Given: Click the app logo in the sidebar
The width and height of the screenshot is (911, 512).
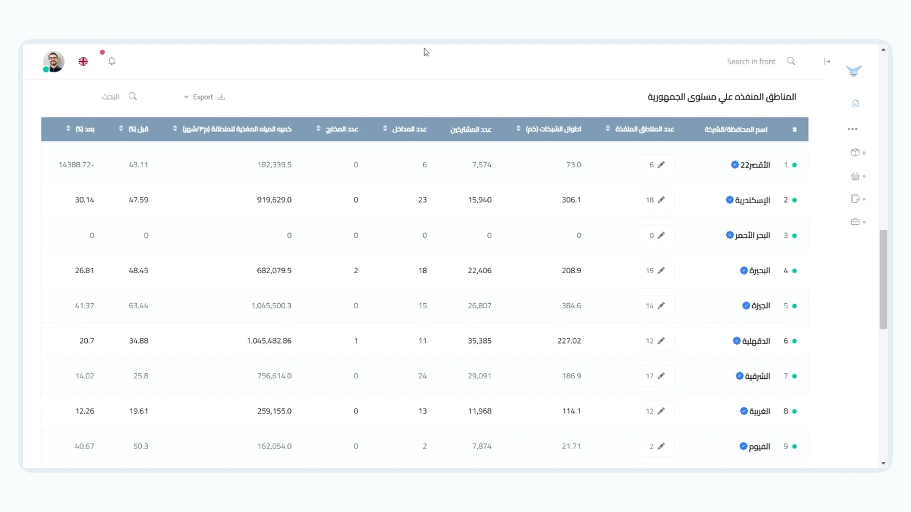Looking at the screenshot, I should pyautogui.click(x=853, y=71).
